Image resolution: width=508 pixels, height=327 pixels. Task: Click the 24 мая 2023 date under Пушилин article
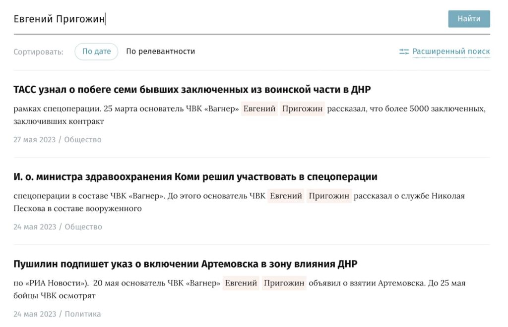35,314
